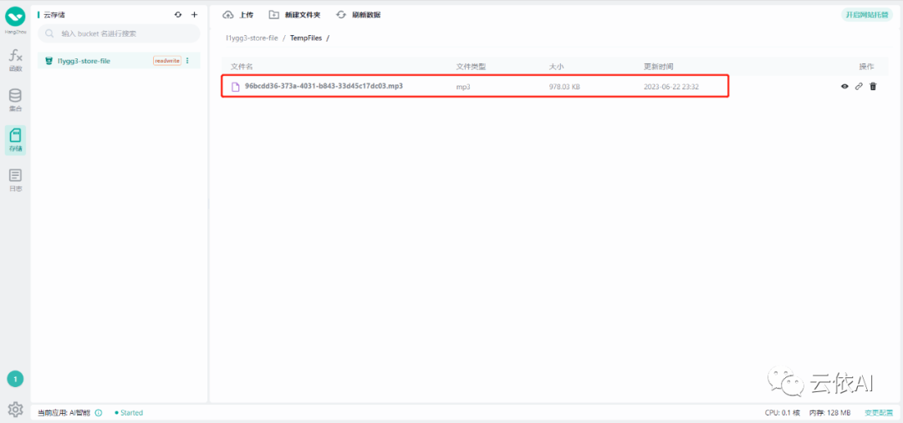Click the search magnifier icon in the bucket search box
903x423 pixels.
[50, 34]
